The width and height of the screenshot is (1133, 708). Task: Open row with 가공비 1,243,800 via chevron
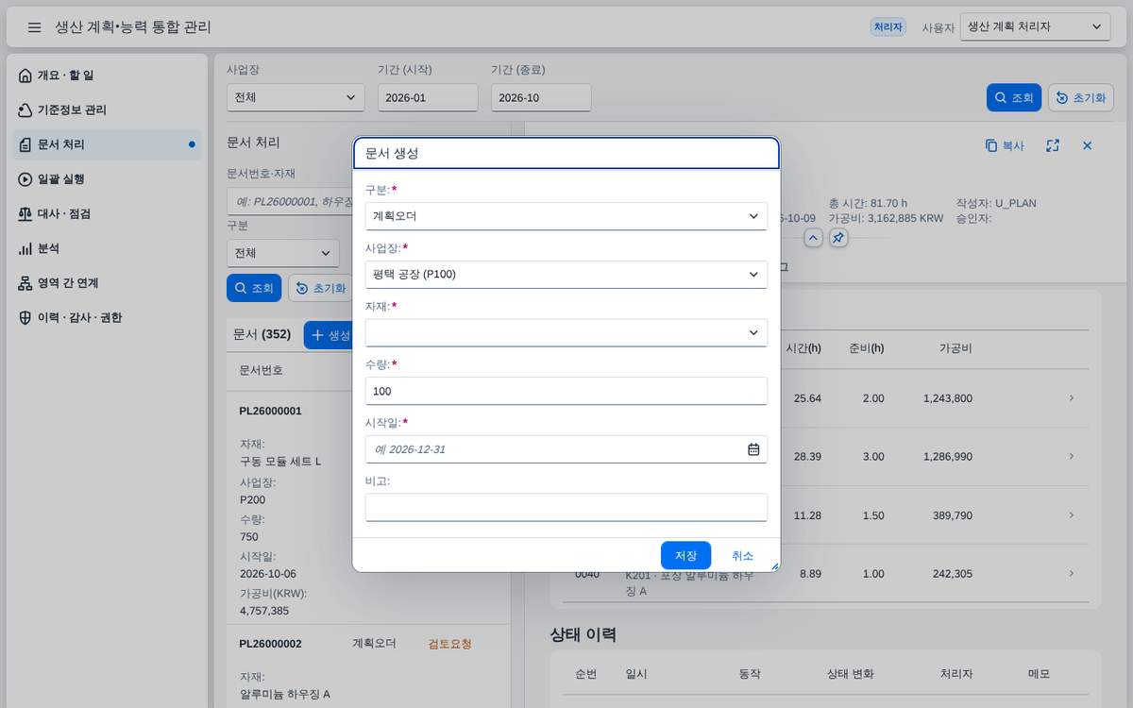tap(1072, 398)
